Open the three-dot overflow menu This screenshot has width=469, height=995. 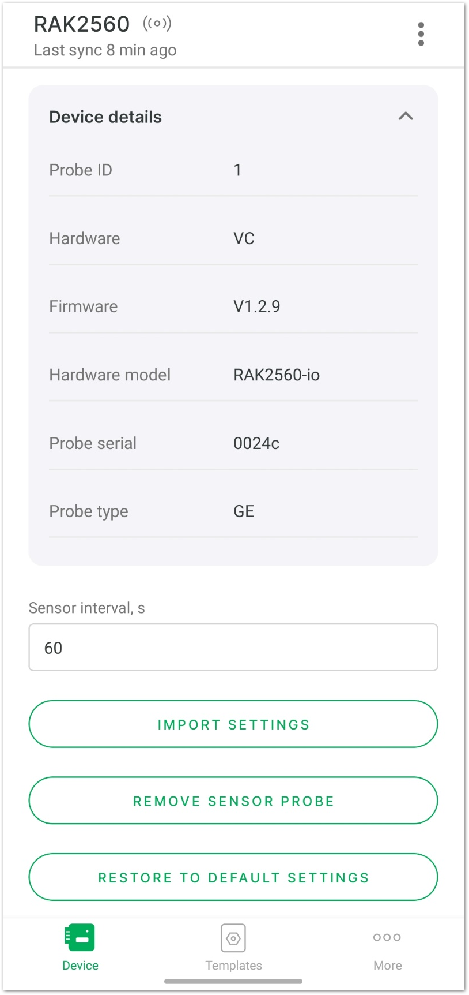point(421,34)
